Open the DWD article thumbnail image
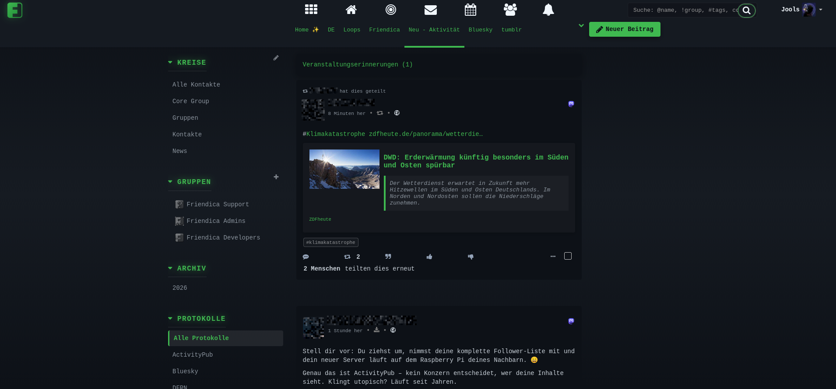Image resolution: width=836 pixels, height=389 pixels. tap(344, 169)
